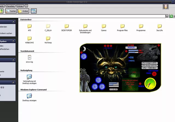This screenshot has width=175, height=122.
Task: Open the Program Files folder
Action: click(x=122, y=26)
